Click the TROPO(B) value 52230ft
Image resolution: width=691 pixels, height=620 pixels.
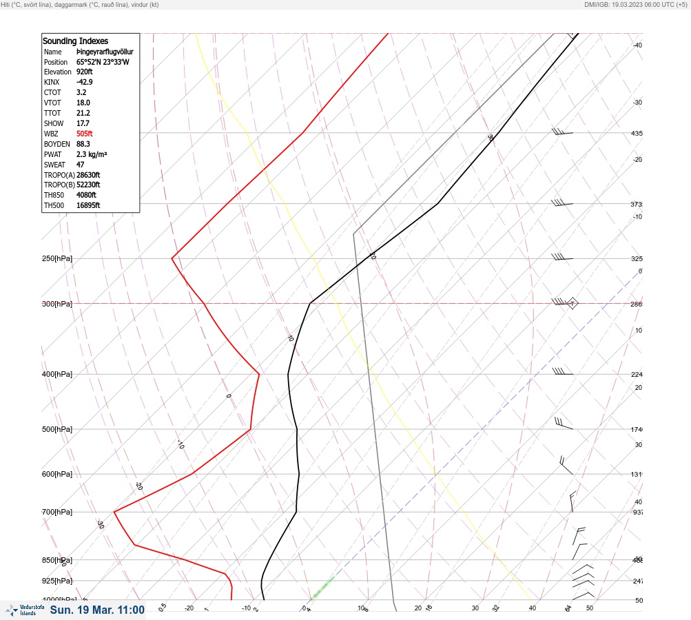(88, 185)
